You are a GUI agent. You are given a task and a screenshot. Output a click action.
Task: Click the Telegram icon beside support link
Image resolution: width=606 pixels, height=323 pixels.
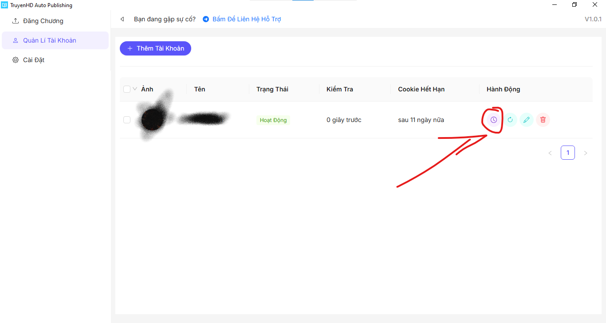[x=206, y=19]
